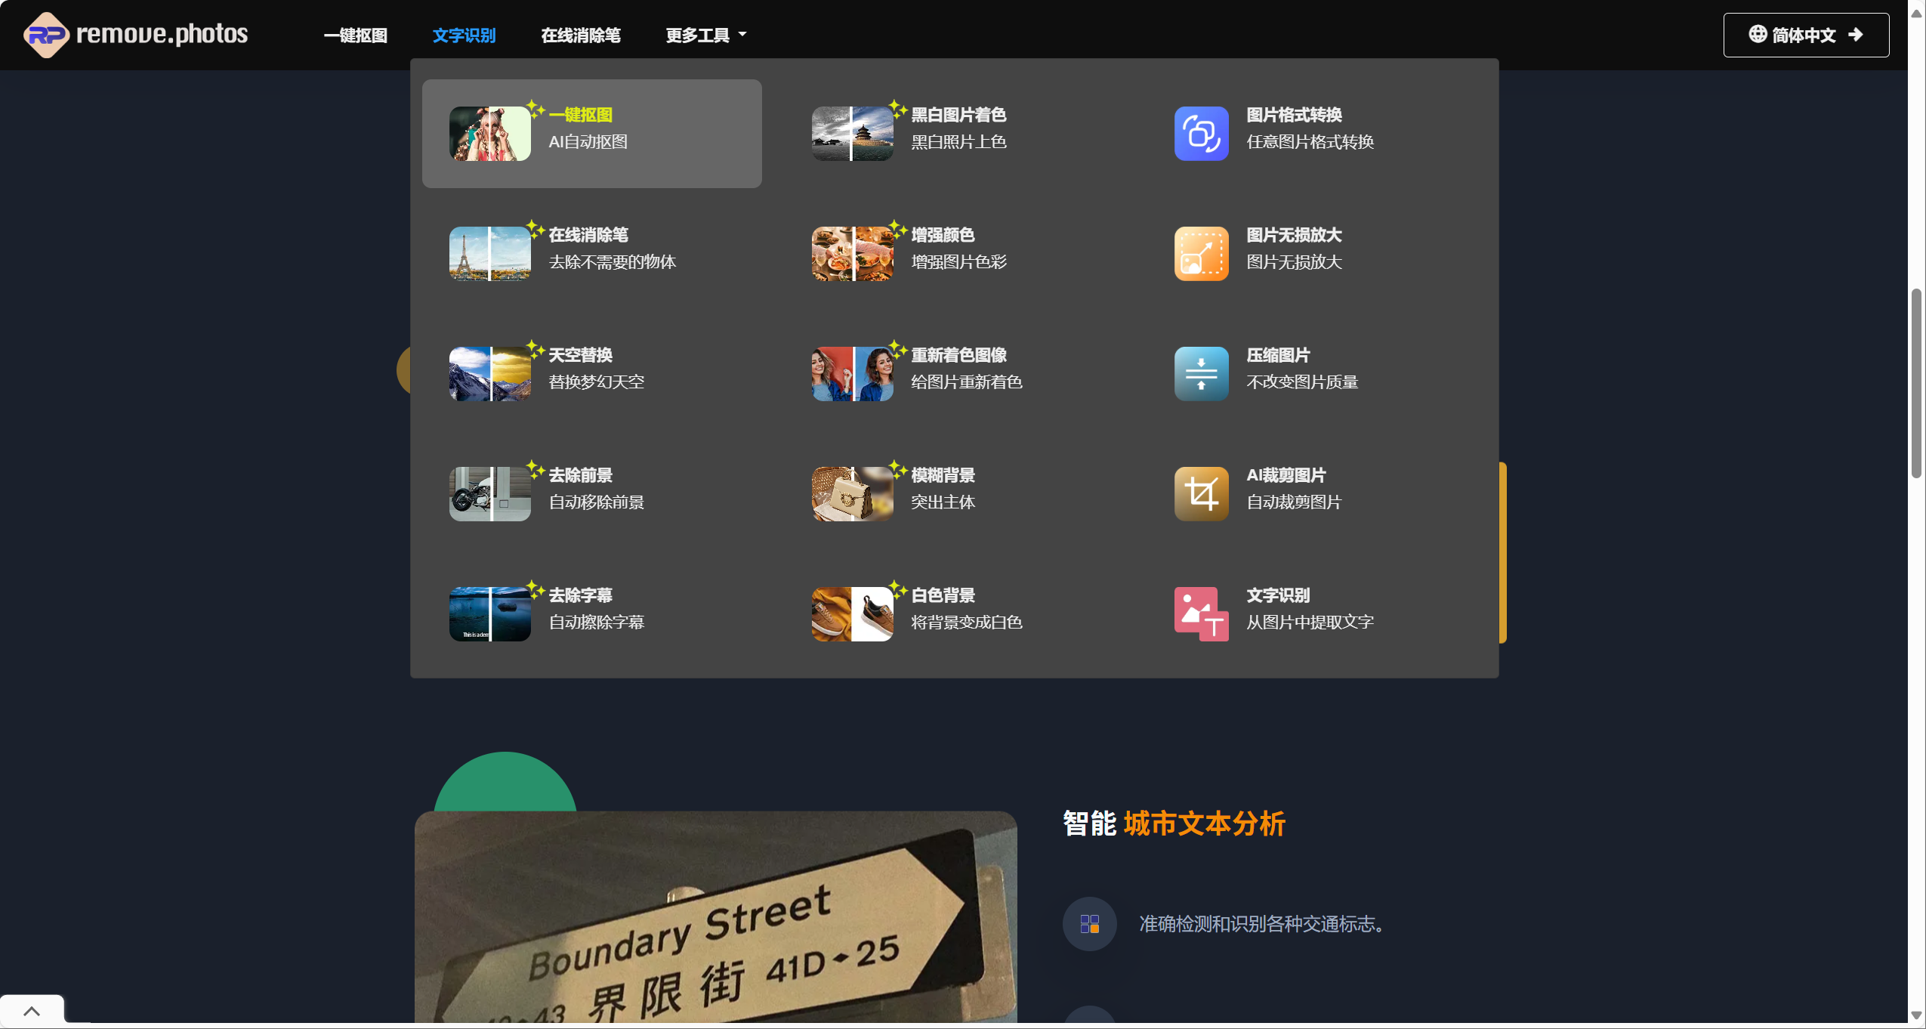Click the 从图片中提取文字 description text
Viewport: 1926px width, 1029px height.
pos(1310,623)
